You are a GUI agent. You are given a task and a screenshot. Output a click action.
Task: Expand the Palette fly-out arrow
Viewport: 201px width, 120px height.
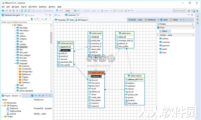coord(193,24)
